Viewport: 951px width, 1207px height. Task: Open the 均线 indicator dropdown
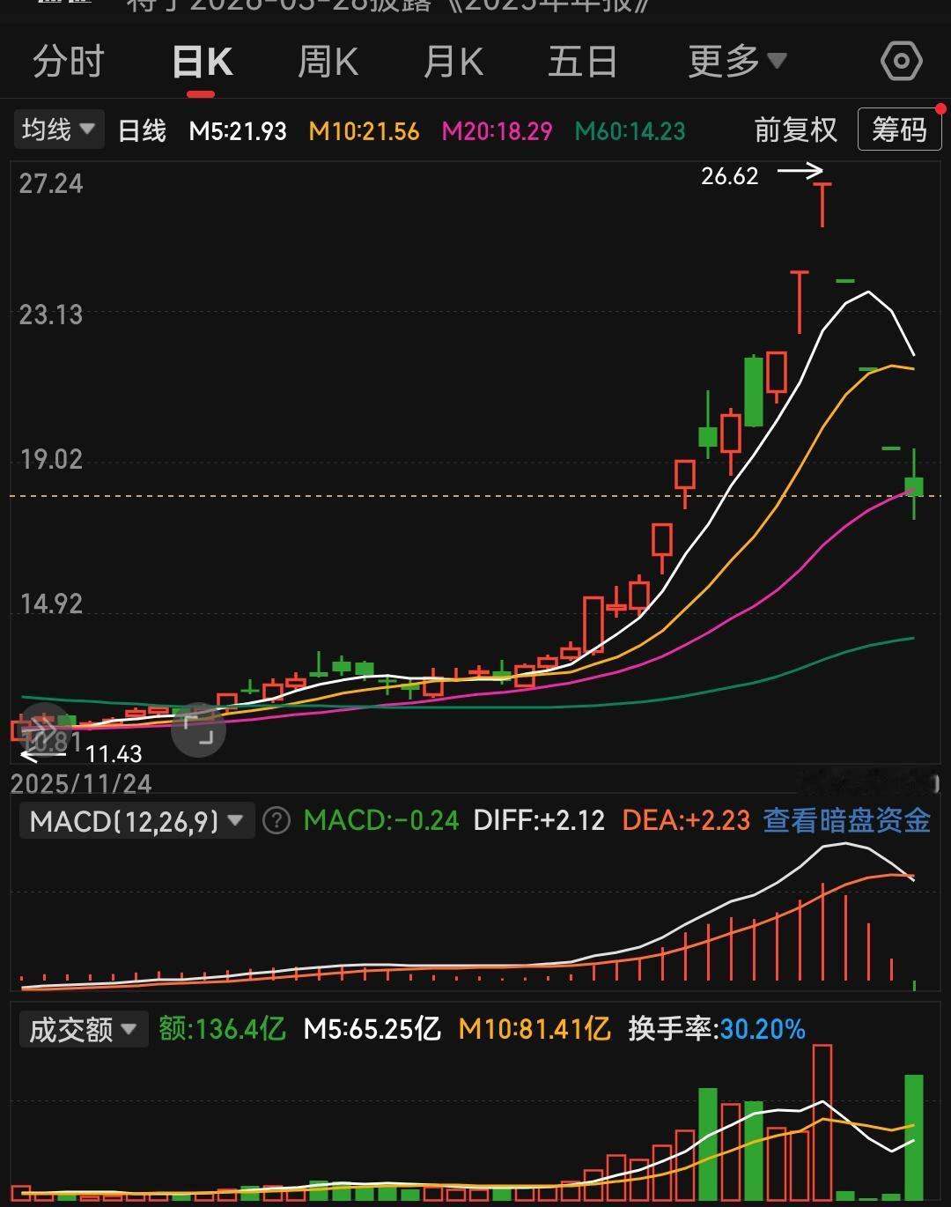58,129
